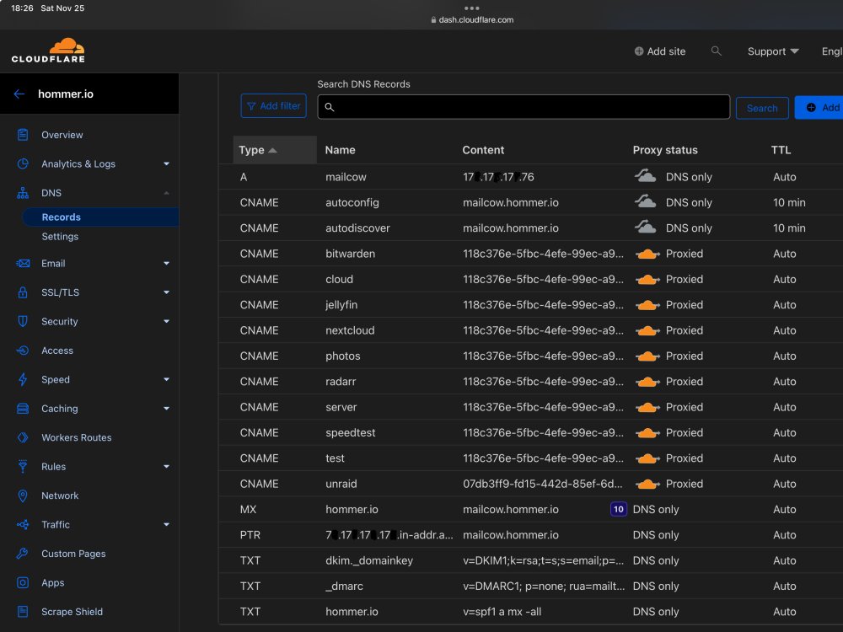The image size is (843, 632).
Task: Click the magnifier icon in top navigation
Action: click(716, 51)
